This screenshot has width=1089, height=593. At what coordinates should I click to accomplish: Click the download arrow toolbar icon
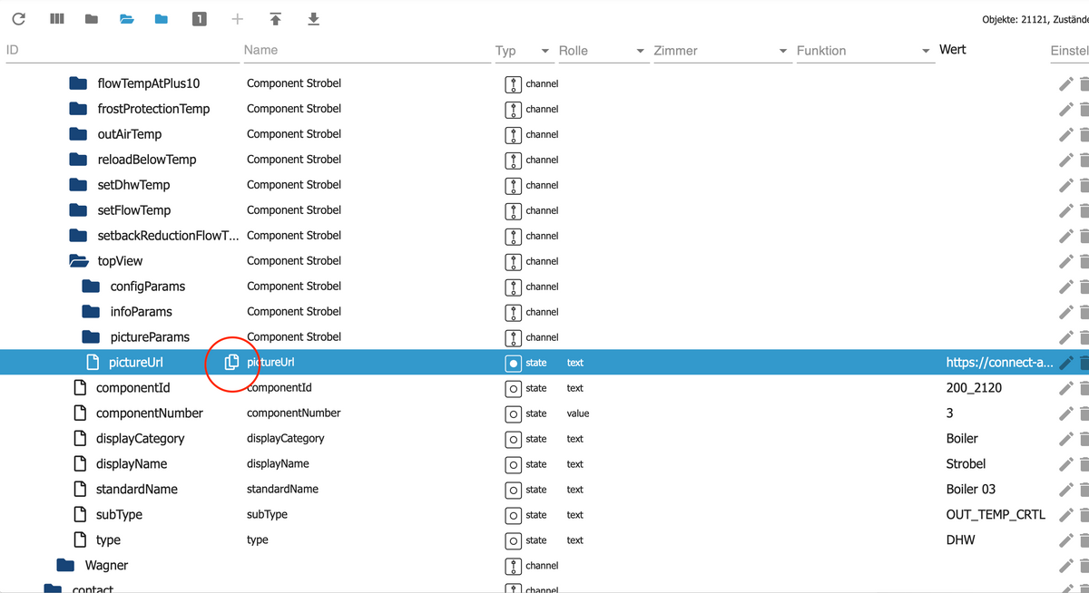click(x=313, y=18)
